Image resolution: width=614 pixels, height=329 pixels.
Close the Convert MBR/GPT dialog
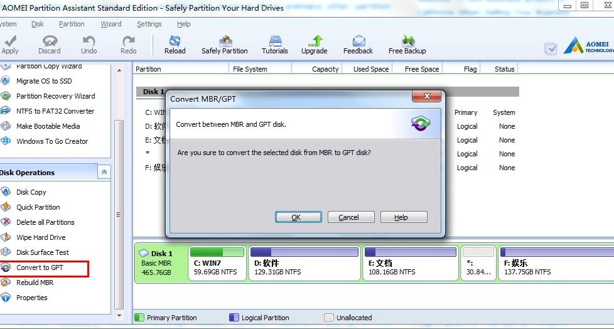(428, 96)
